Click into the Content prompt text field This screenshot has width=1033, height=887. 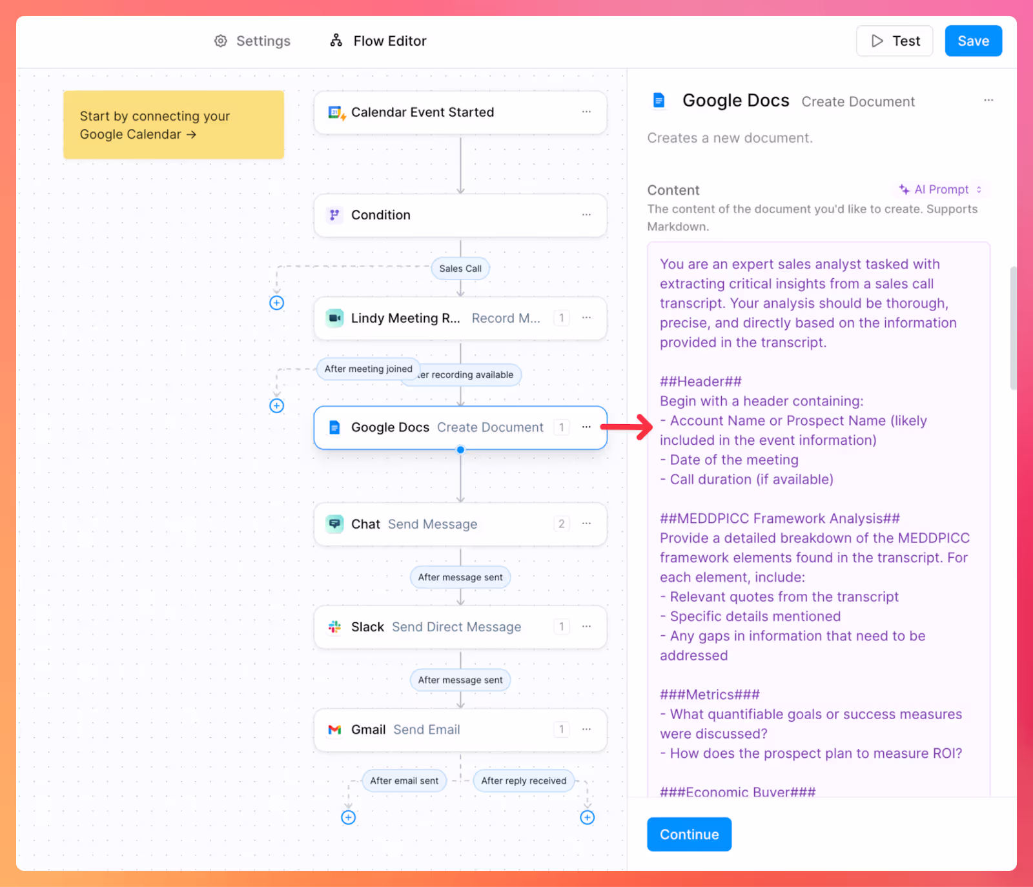click(x=819, y=520)
